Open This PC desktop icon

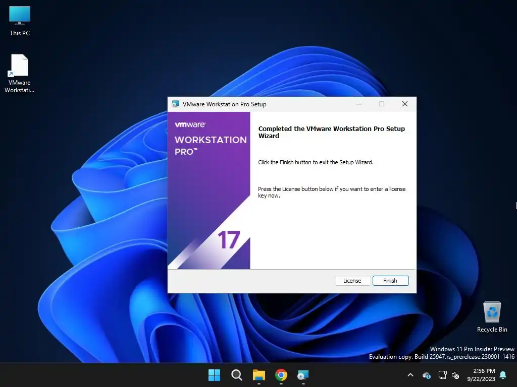click(20, 21)
